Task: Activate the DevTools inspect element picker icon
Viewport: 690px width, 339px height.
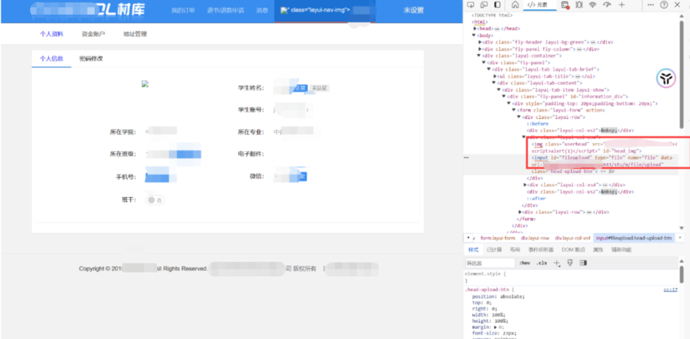Action: (x=471, y=4)
